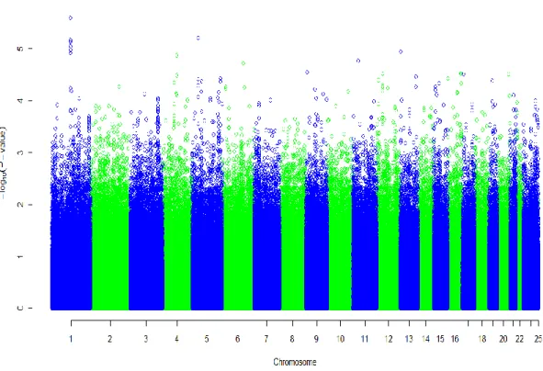This screenshot has height=371, width=543.
Task: Click the y-axis tick label at zero
Action: pos(20,308)
